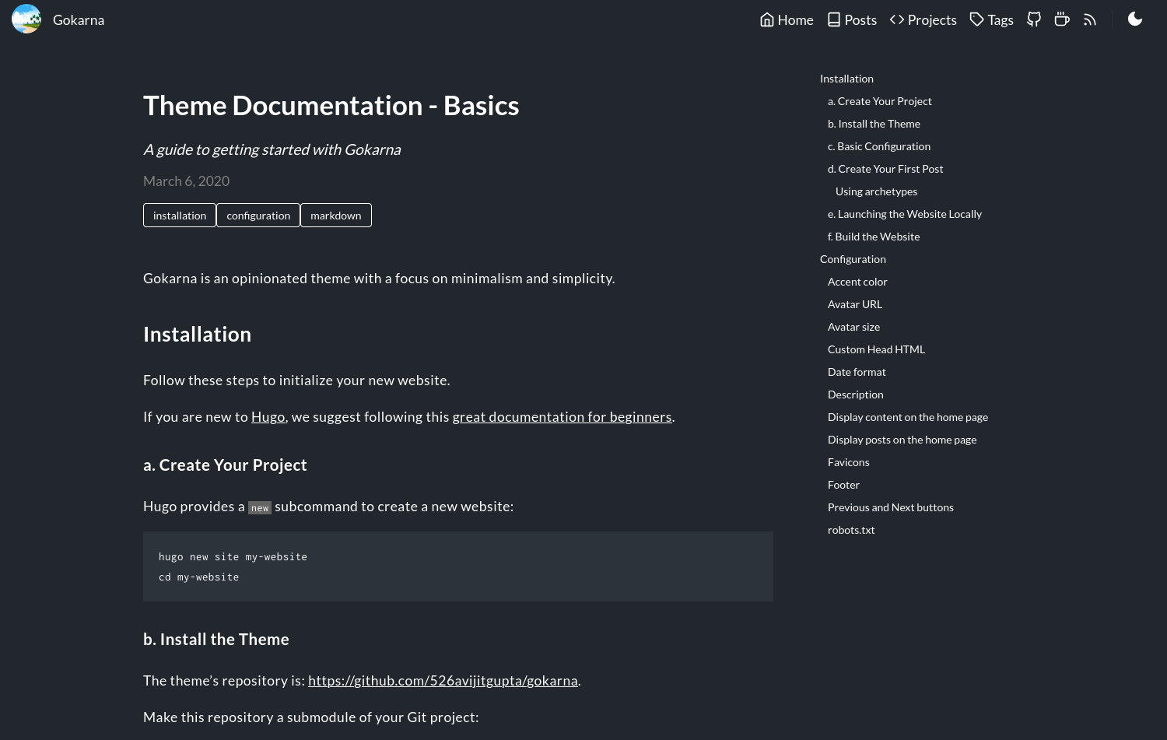Jump to Display posts on the home page

[902, 440]
